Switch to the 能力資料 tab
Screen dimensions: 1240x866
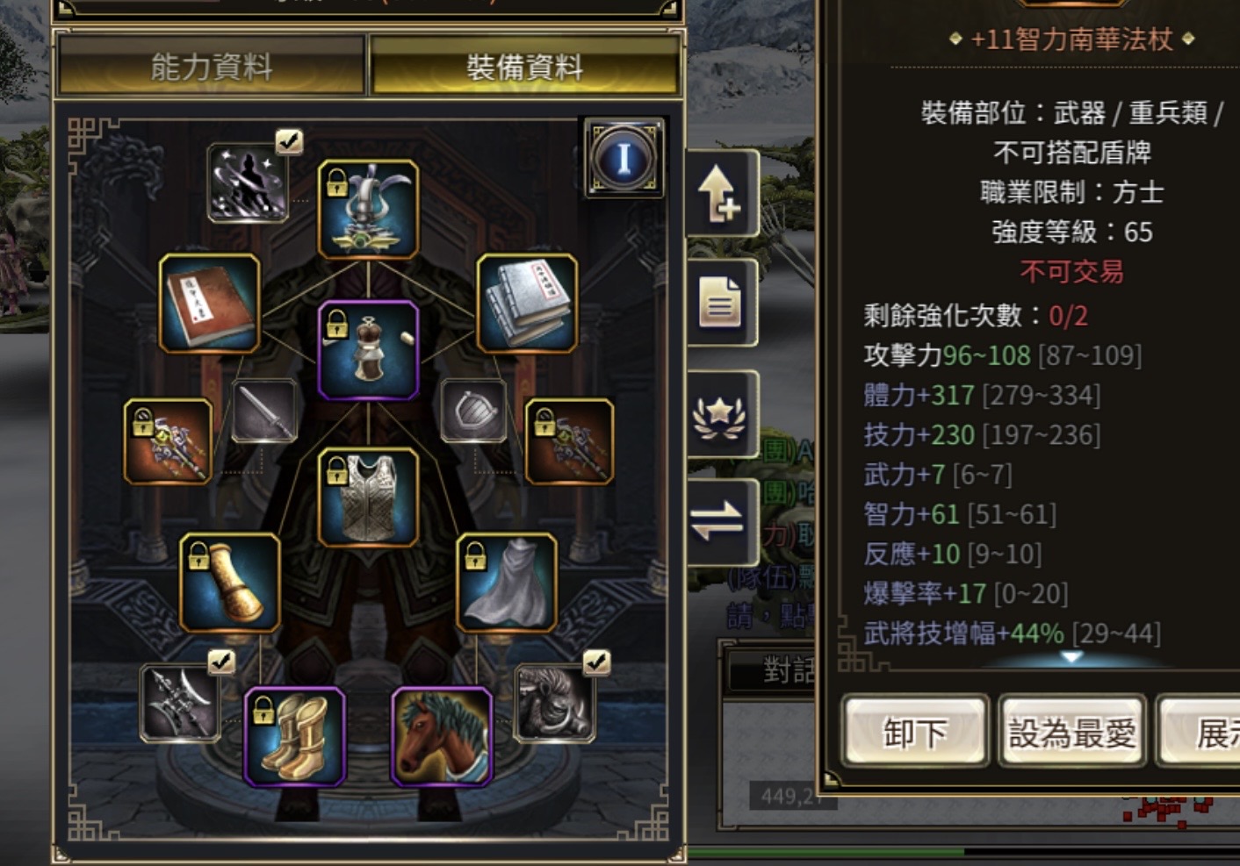211,67
